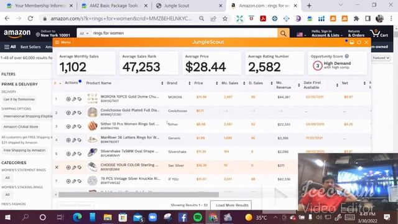Click the Silvershake ring thumbnail
This screenshot has width=398, height=224.
(93, 153)
